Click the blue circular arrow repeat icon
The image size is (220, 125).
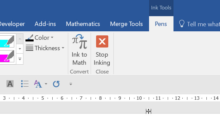point(56,84)
